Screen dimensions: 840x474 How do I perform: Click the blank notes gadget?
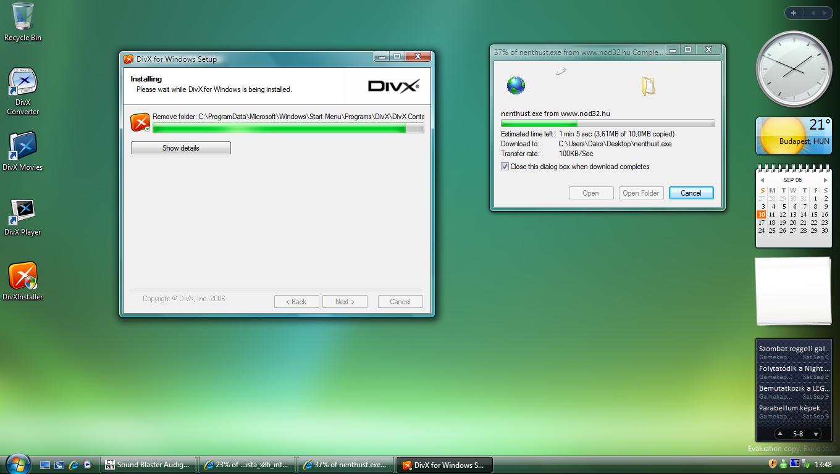click(794, 291)
